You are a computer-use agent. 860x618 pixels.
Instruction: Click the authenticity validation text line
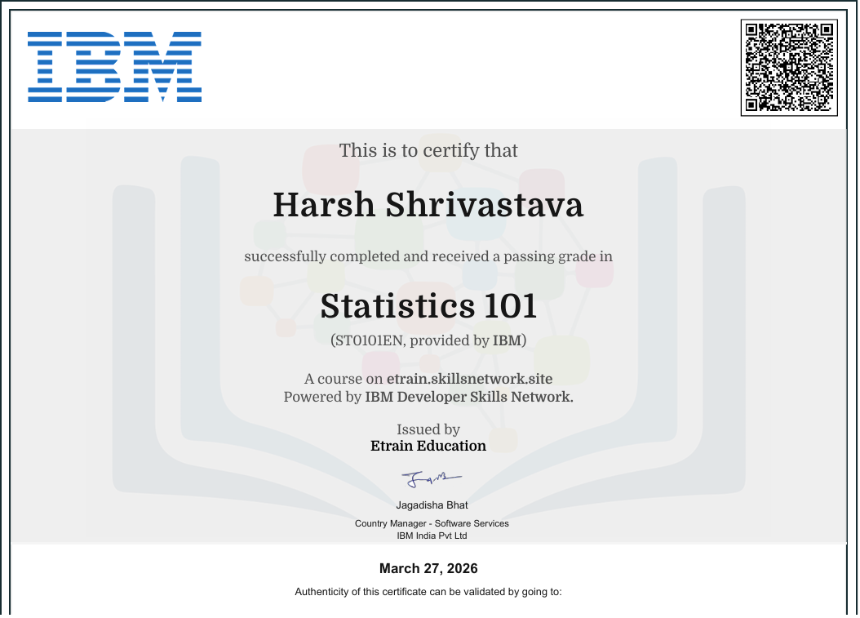[x=428, y=593]
